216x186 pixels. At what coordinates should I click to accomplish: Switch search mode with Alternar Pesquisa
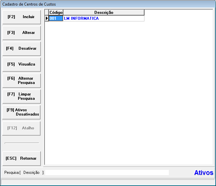(21, 80)
